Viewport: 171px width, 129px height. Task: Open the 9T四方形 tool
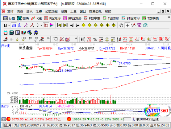tap(131, 18)
